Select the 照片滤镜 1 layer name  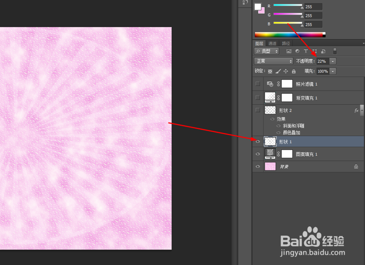click(x=307, y=84)
